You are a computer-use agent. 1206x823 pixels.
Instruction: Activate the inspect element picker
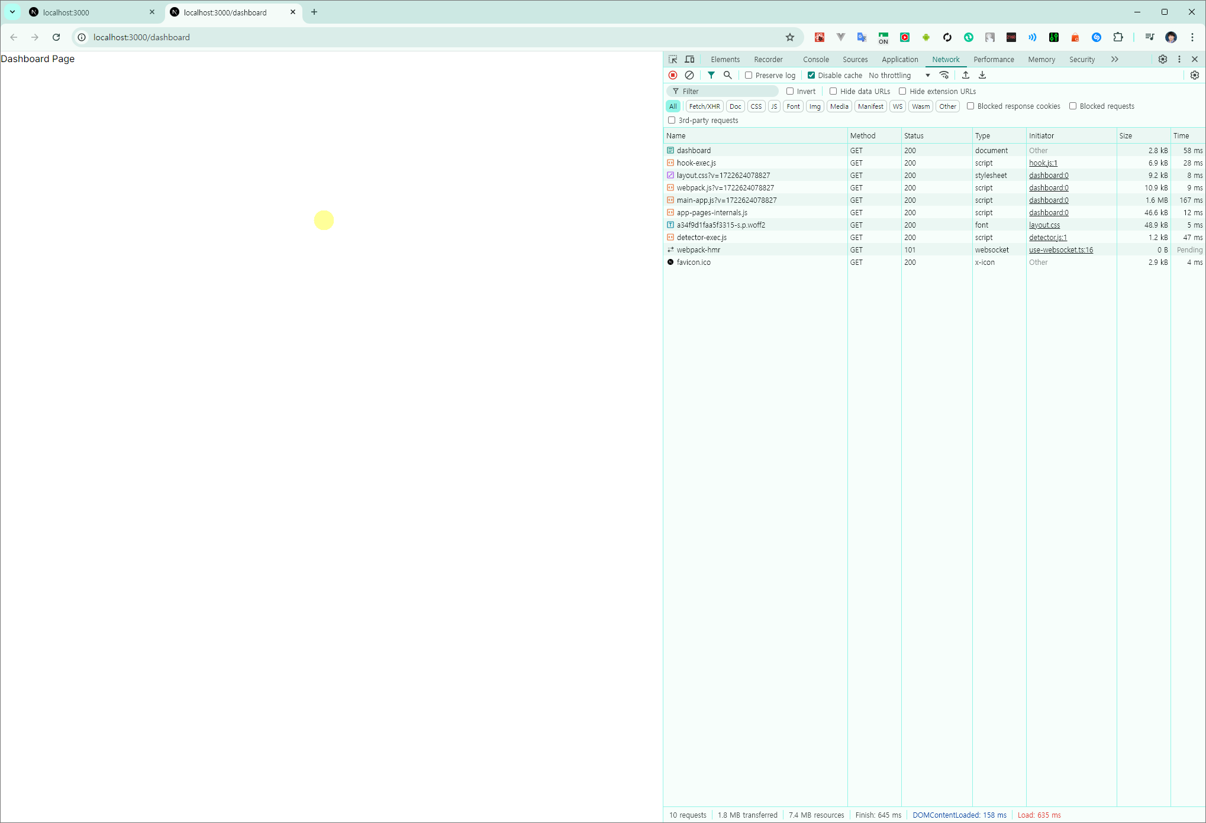click(673, 59)
